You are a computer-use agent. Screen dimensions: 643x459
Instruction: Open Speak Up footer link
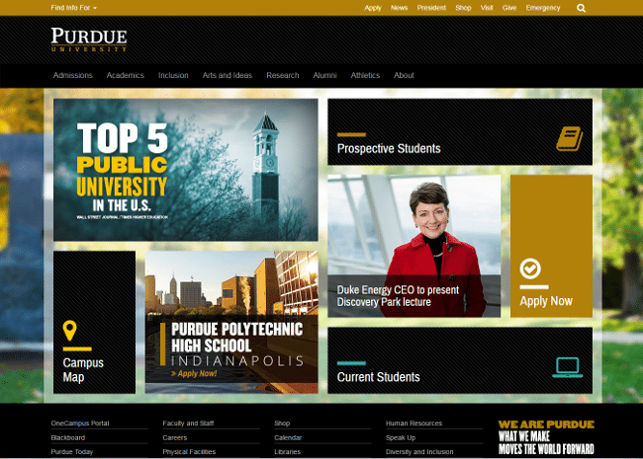pyautogui.click(x=401, y=437)
